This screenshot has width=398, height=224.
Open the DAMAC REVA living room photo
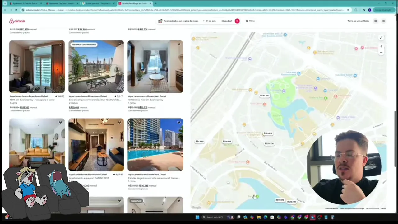tap(96, 145)
